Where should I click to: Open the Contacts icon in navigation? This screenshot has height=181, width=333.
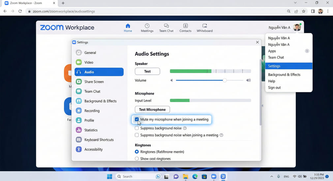click(x=185, y=26)
